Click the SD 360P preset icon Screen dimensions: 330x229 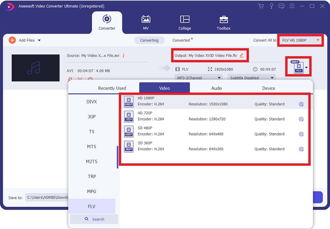[129, 146]
